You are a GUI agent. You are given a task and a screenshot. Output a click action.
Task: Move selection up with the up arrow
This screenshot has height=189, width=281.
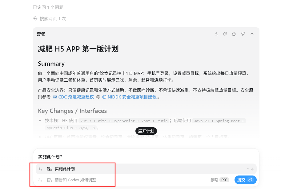click(x=248, y=169)
